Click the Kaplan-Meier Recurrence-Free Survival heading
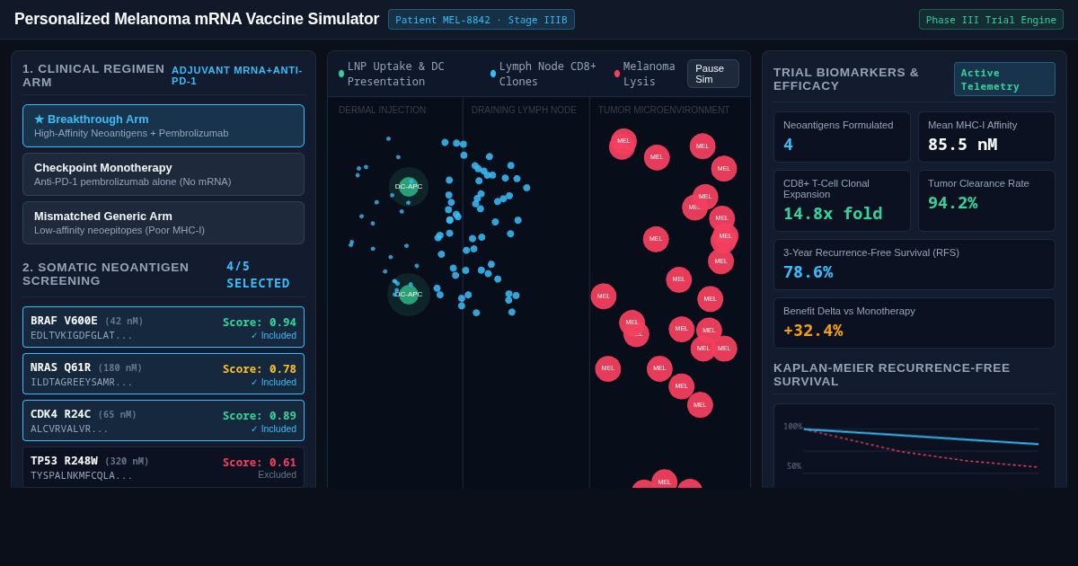This screenshot has width=1078, height=566. [x=892, y=375]
